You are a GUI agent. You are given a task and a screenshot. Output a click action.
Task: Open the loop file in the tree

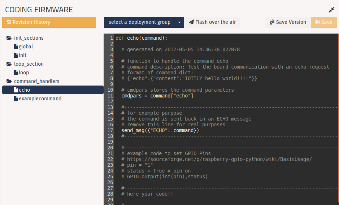click(24, 73)
